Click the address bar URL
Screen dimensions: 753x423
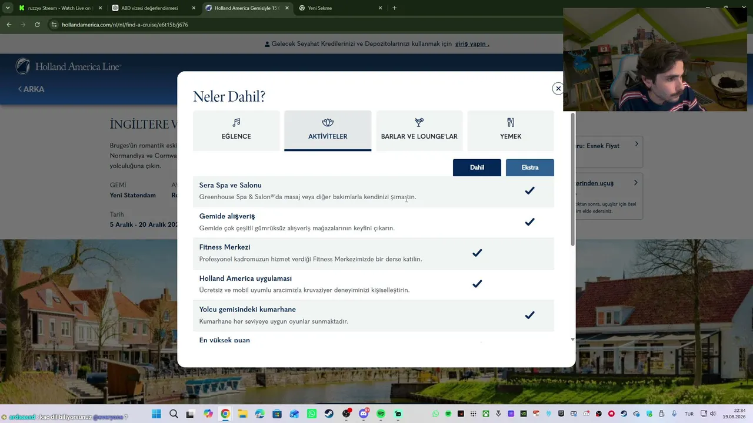(125, 25)
